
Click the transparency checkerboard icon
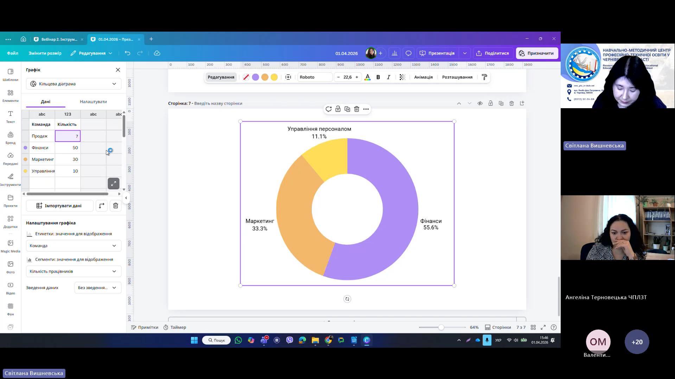point(402,77)
